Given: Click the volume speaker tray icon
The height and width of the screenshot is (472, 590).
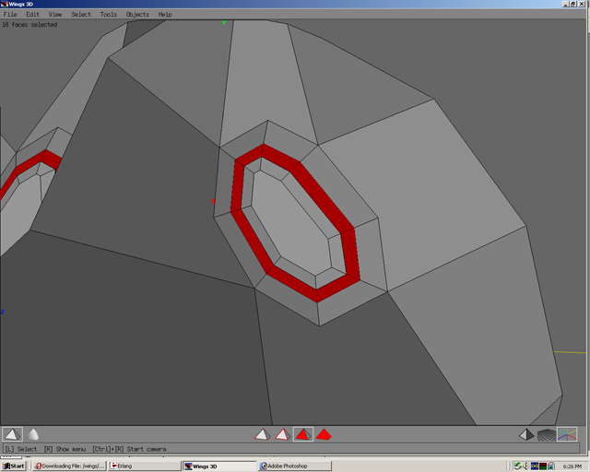Looking at the screenshot, I should coord(525,466).
